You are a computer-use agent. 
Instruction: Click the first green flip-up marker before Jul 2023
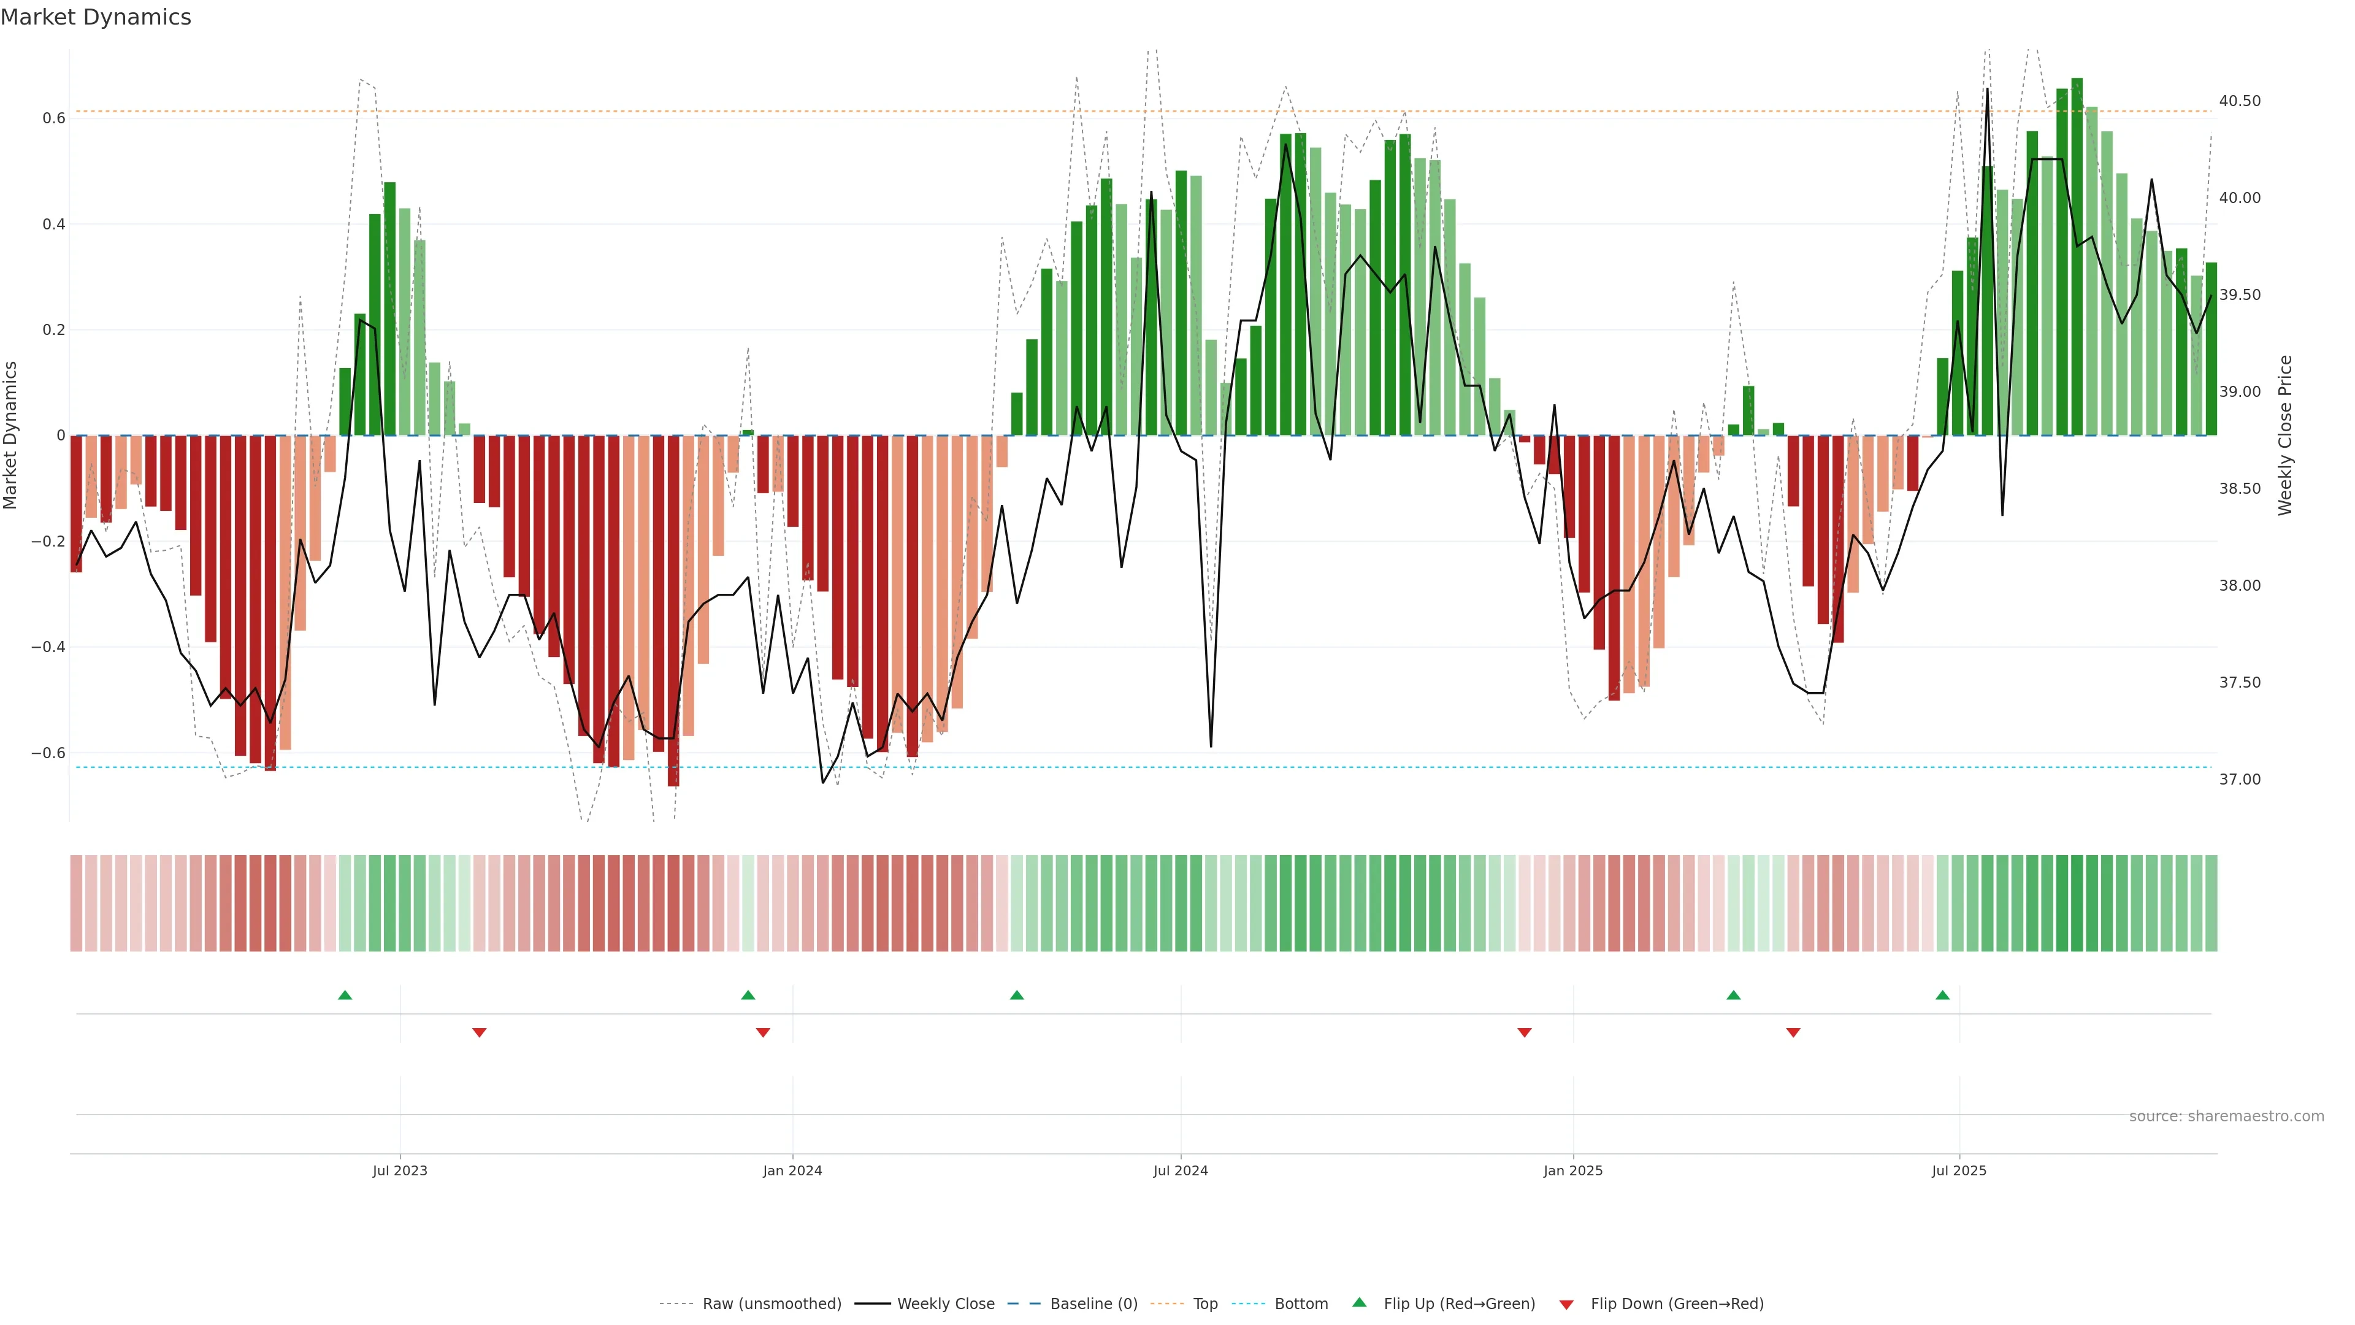click(345, 995)
